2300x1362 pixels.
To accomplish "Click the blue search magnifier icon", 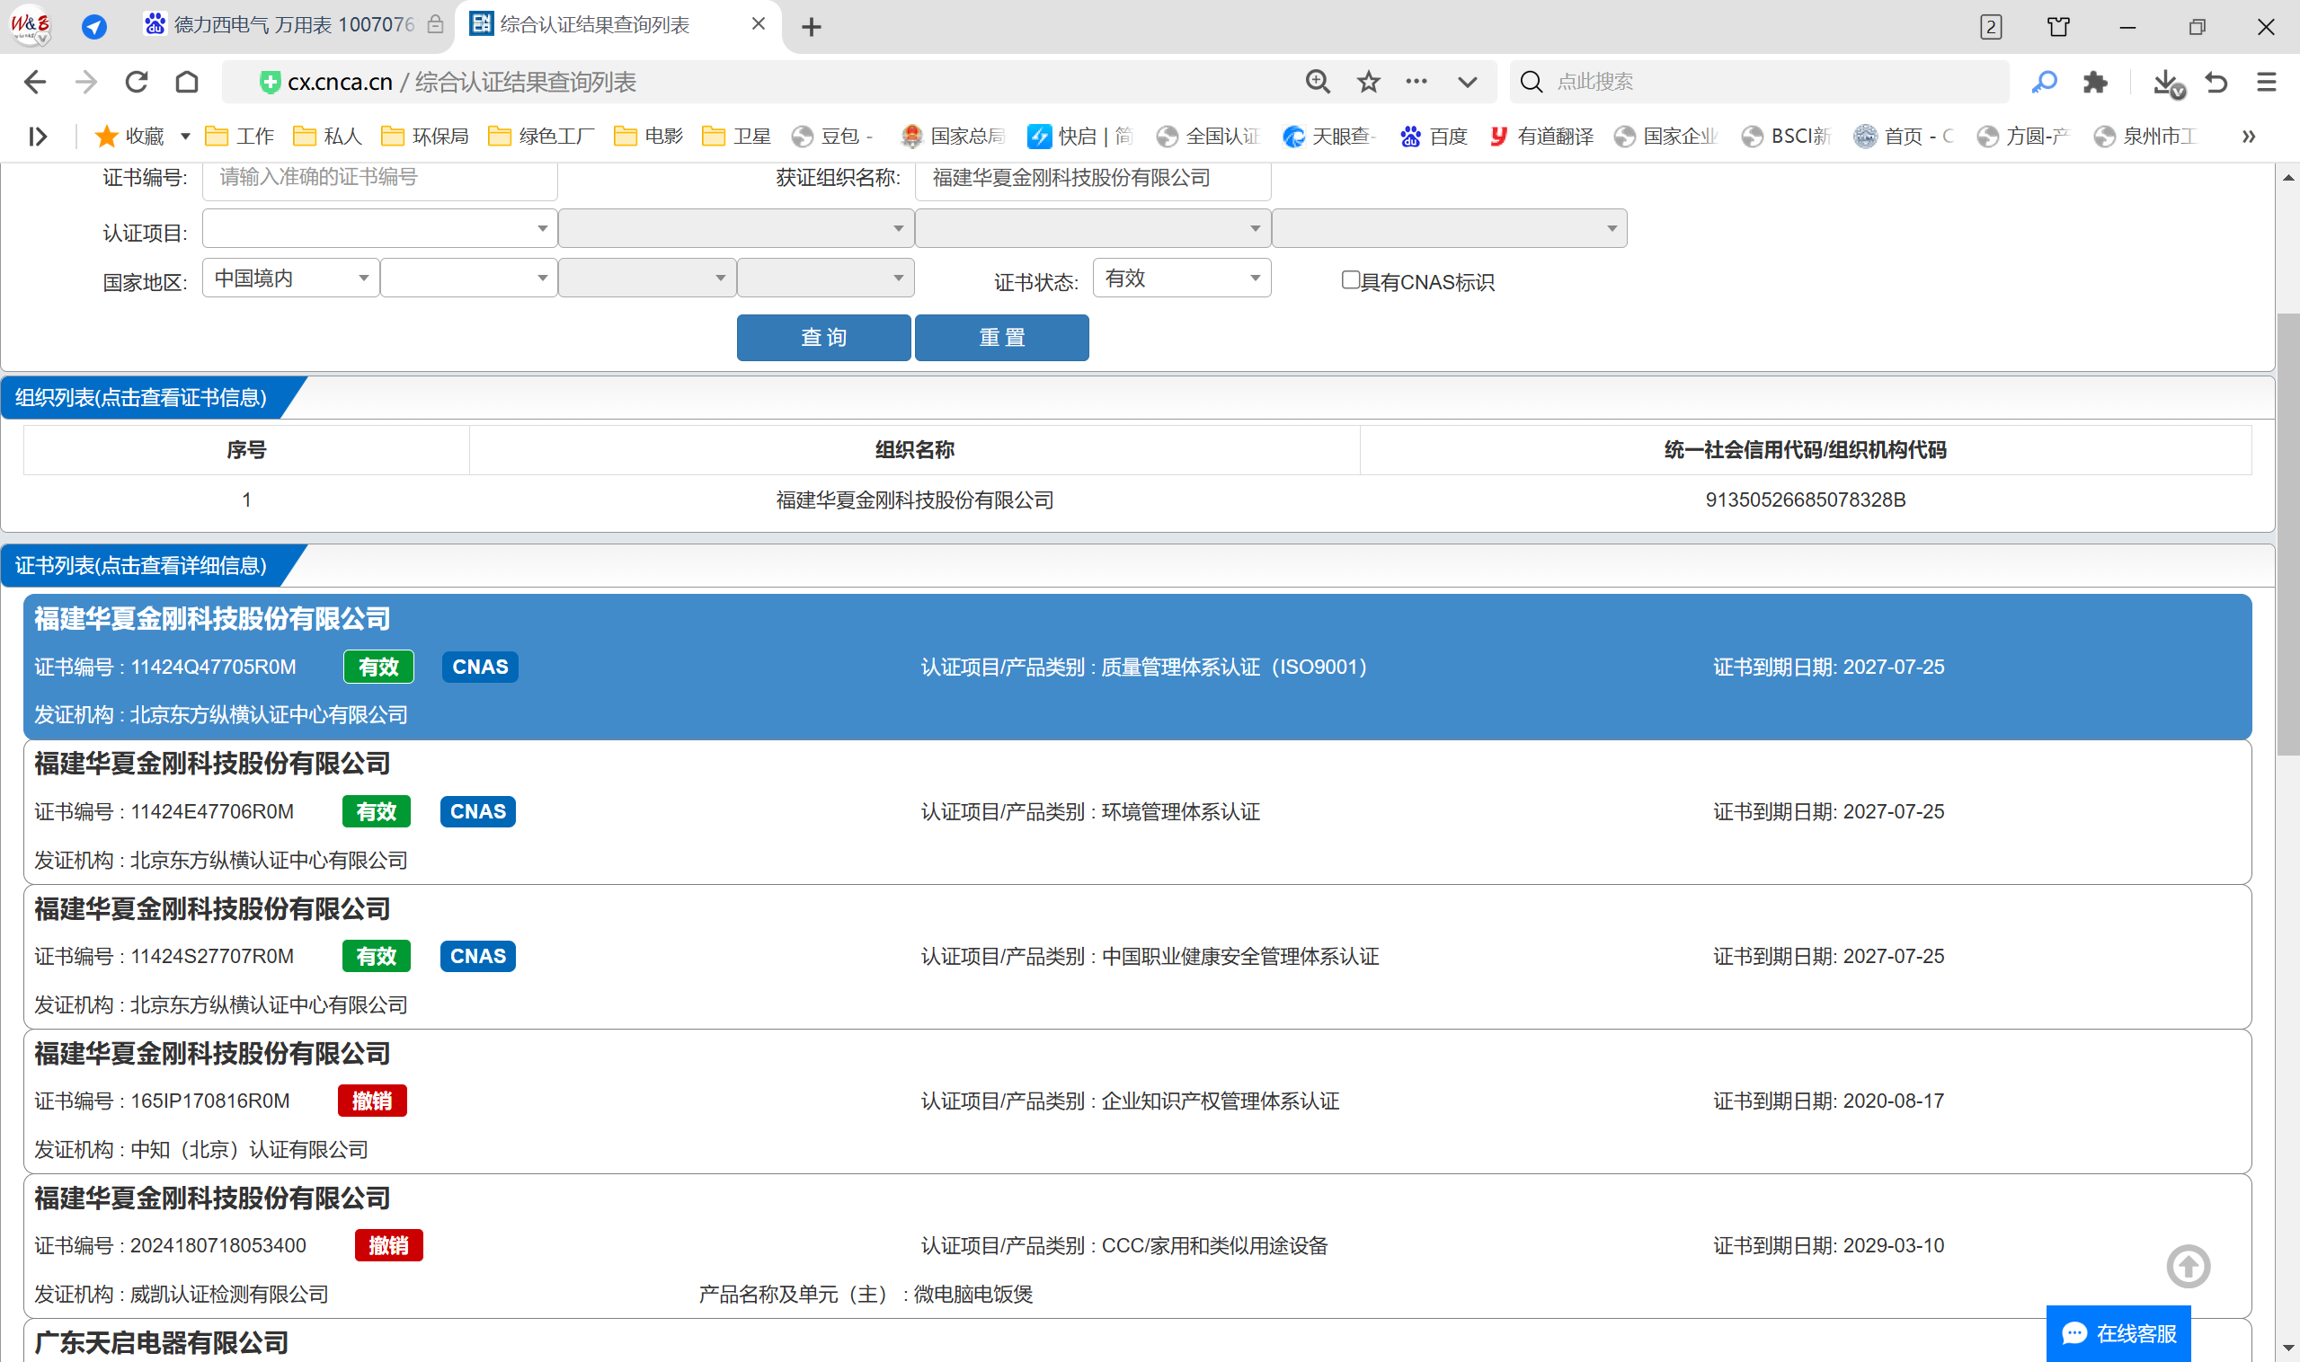I will 2044,82.
